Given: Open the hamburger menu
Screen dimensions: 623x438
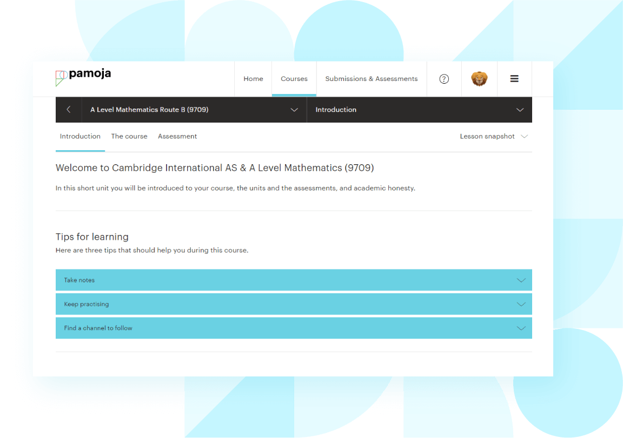Looking at the screenshot, I should 514,79.
